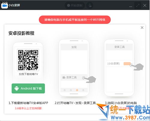Click the Android robot icon

16,88
